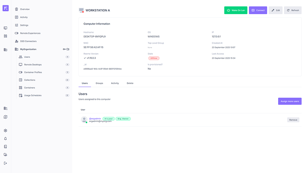
Task: Click the add organization building icon
Action: click(5, 108)
